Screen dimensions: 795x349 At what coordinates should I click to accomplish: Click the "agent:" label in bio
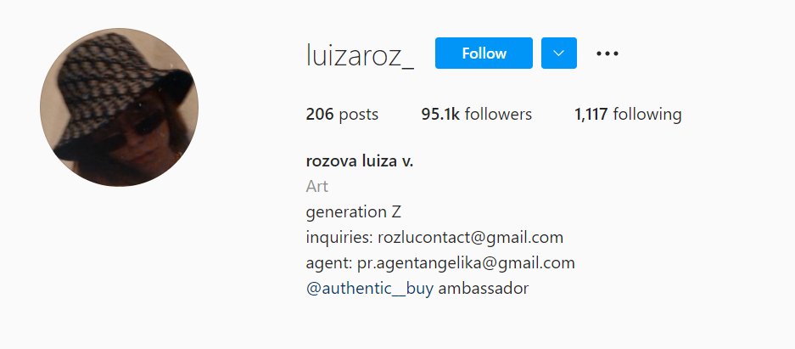tap(329, 263)
